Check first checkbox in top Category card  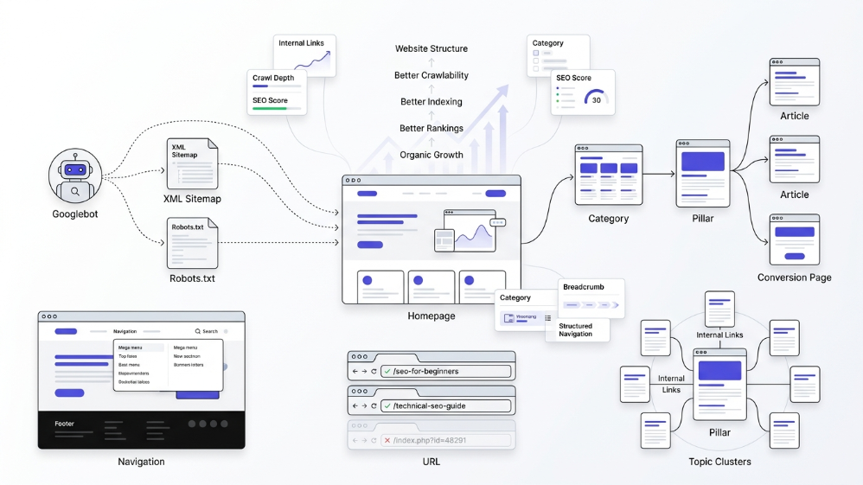[535, 53]
